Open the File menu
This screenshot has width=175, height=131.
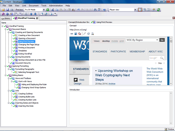pyautogui.click(x=4, y=5)
